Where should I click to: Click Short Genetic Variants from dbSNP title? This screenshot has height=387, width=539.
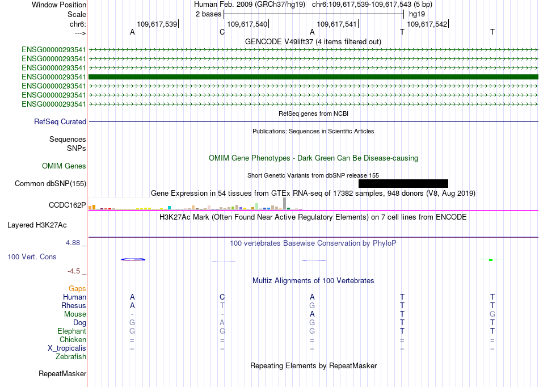click(x=313, y=176)
